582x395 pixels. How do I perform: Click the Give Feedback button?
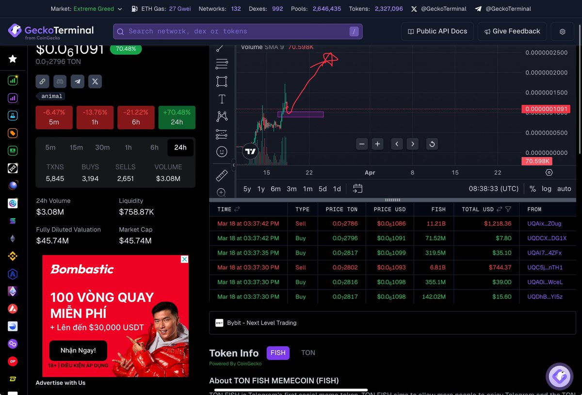tap(512, 31)
